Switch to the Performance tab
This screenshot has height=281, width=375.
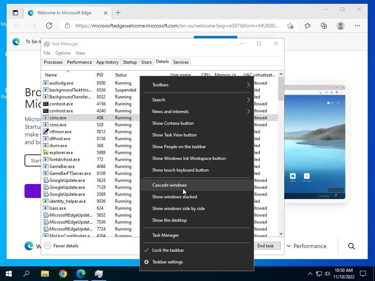point(79,62)
